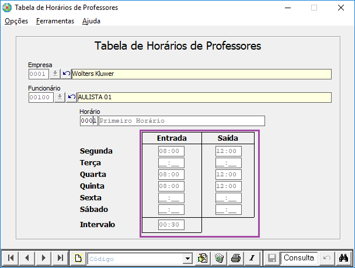Click Sábado Saída empty time field

pyautogui.click(x=228, y=210)
